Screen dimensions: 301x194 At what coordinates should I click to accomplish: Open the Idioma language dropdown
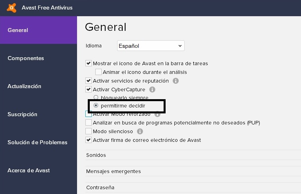pyautogui.click(x=150, y=46)
